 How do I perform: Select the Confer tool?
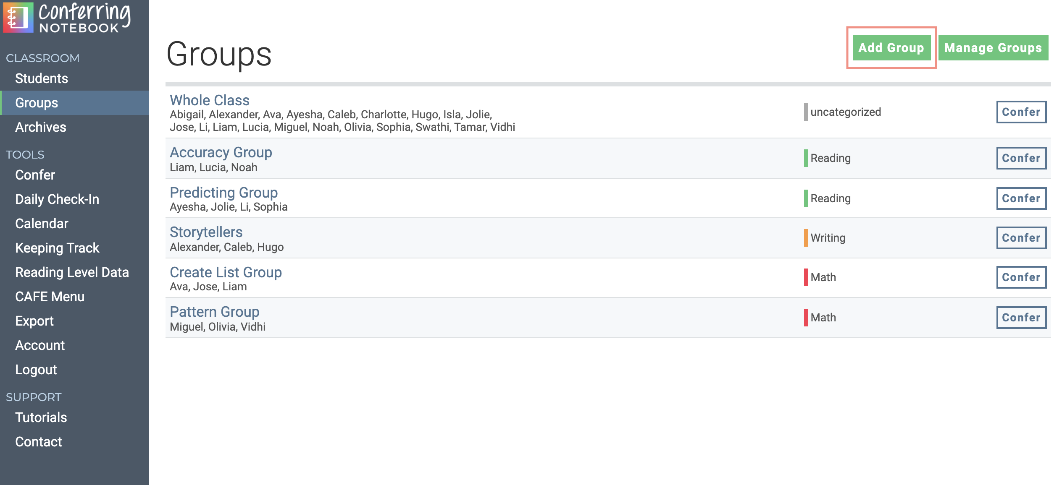click(x=35, y=175)
